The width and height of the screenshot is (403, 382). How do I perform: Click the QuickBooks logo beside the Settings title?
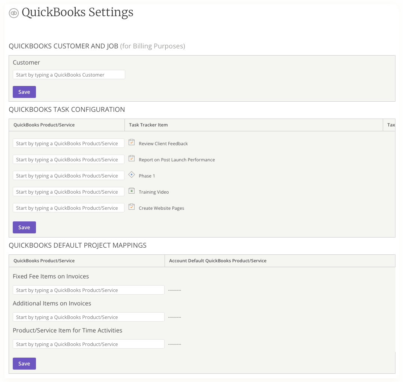(x=13, y=12)
